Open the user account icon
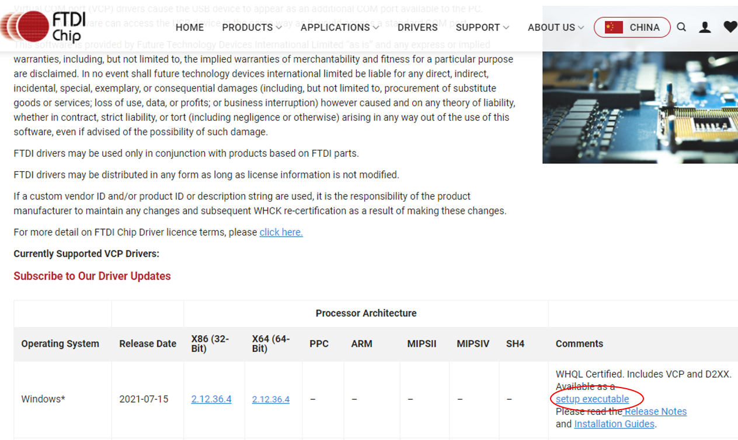738x440 pixels. point(705,27)
